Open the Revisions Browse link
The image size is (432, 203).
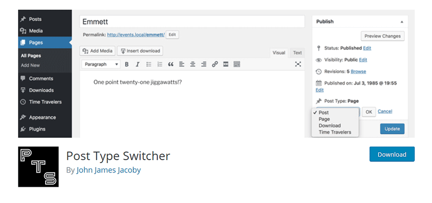point(358,72)
